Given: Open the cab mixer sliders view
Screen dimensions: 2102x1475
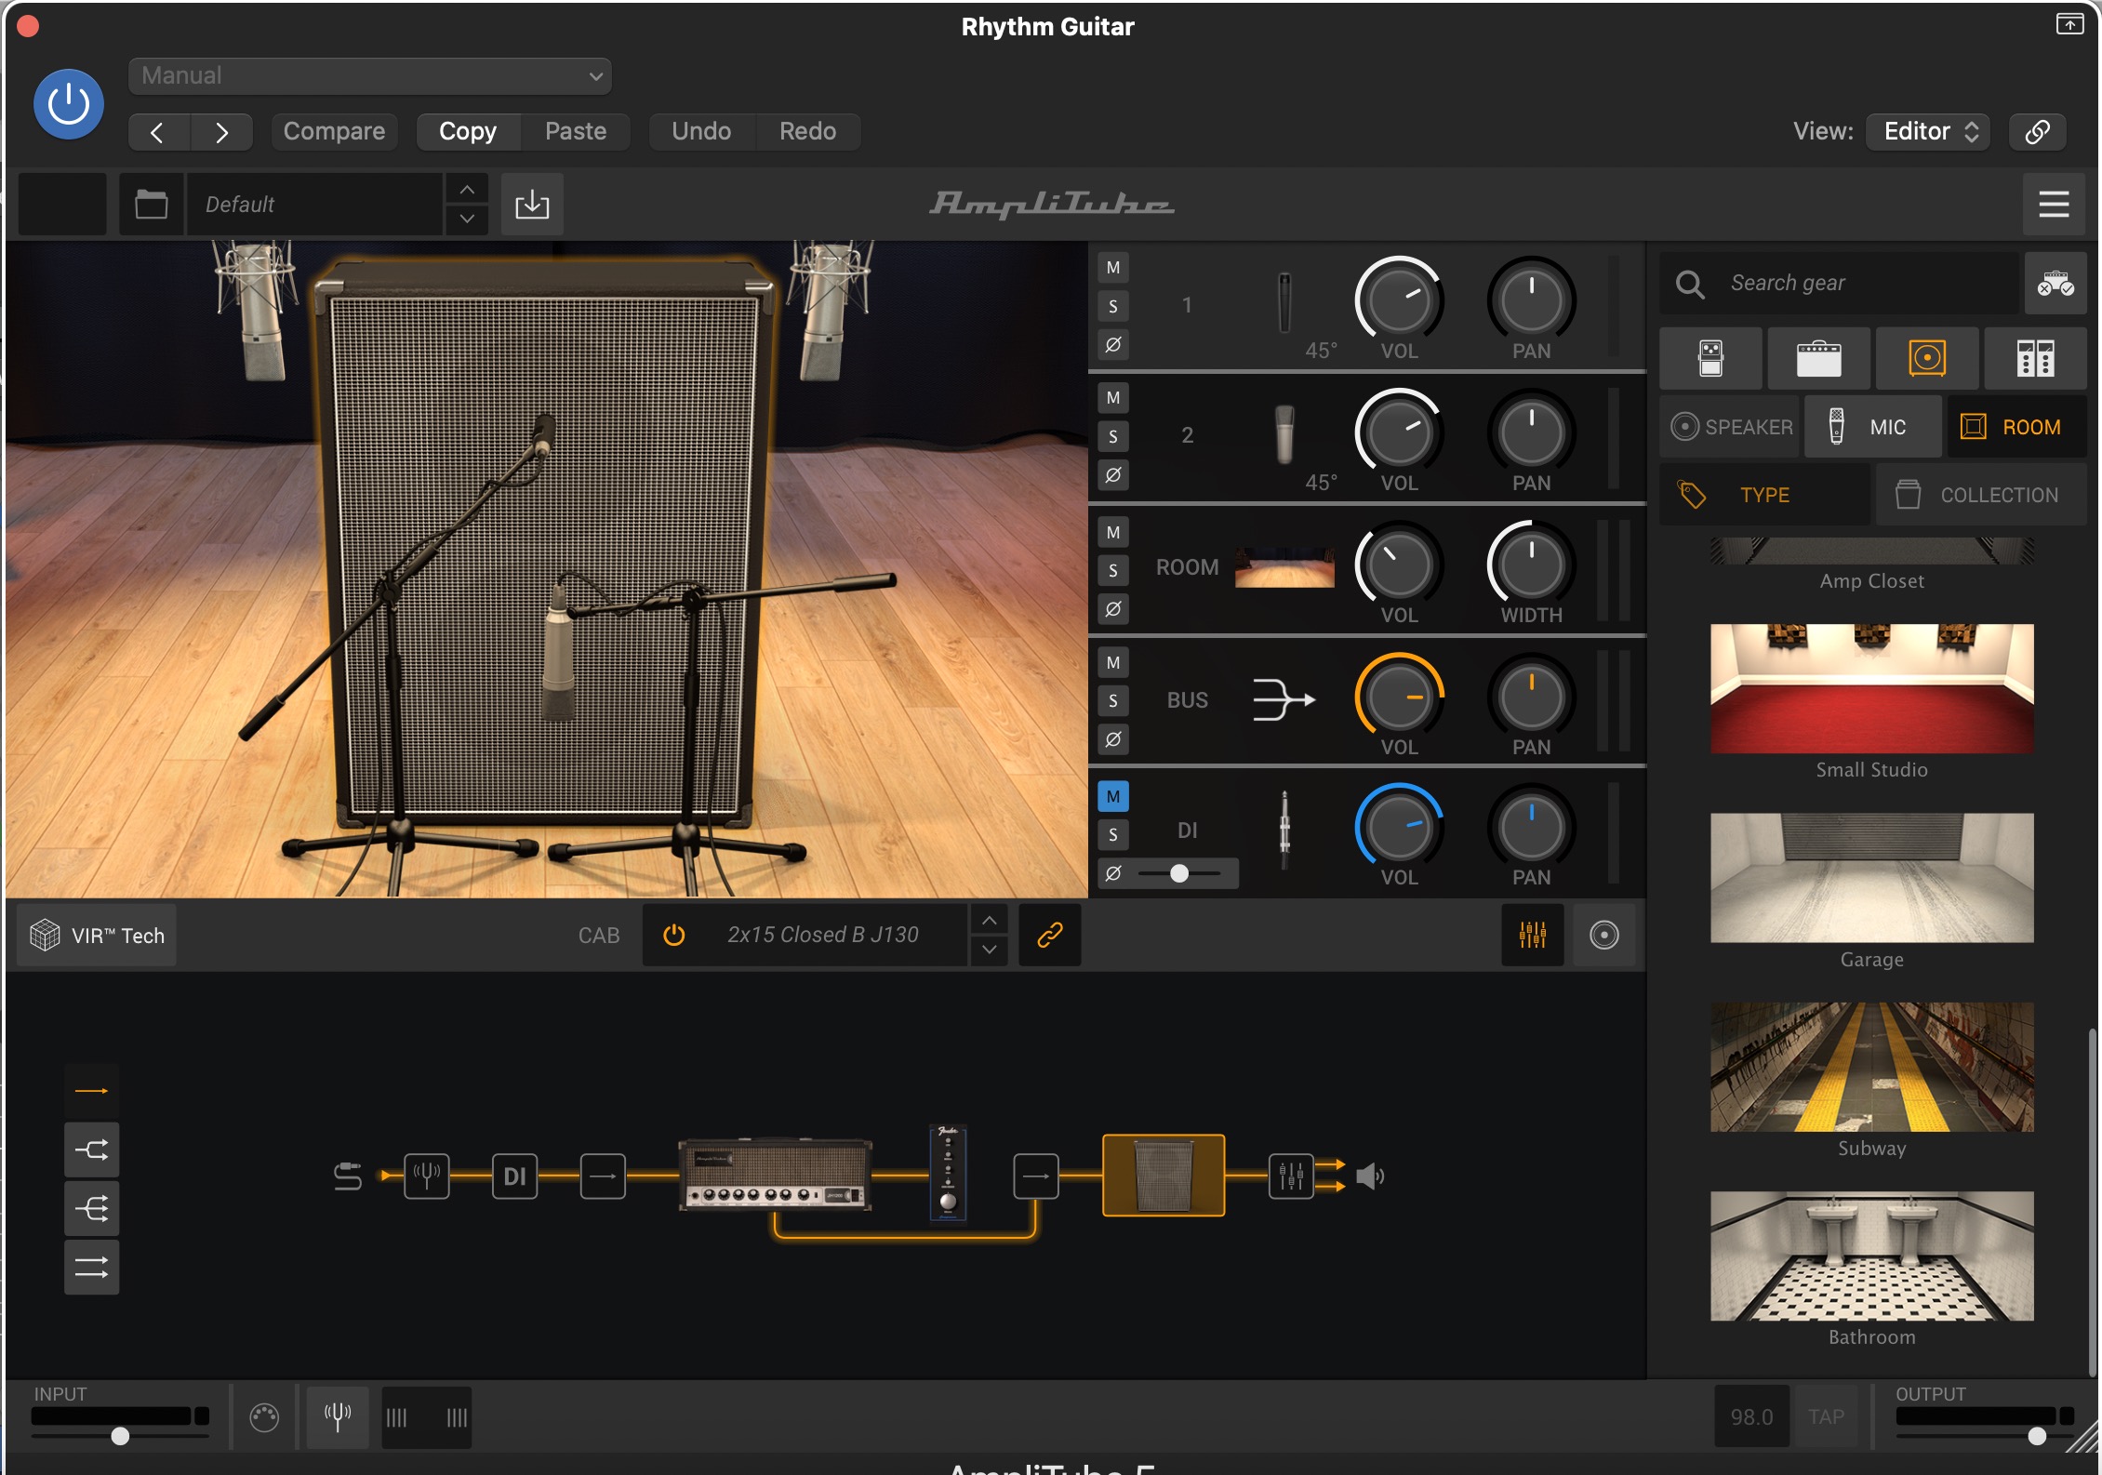Looking at the screenshot, I should (x=1533, y=936).
